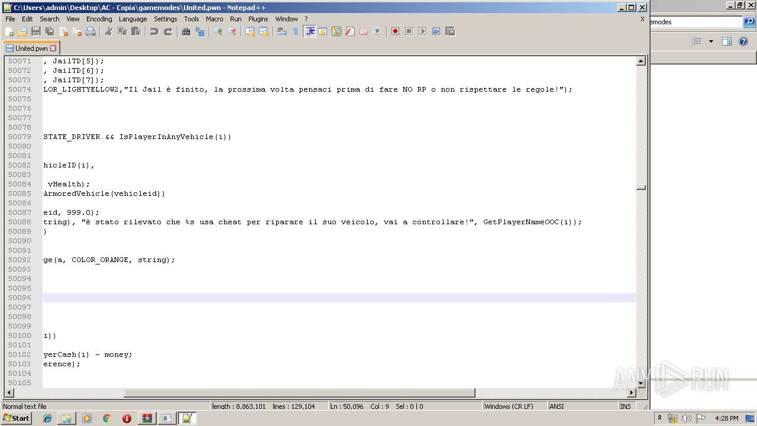757x426 pixels.
Task: Open the ? help menu
Action: coord(306,19)
